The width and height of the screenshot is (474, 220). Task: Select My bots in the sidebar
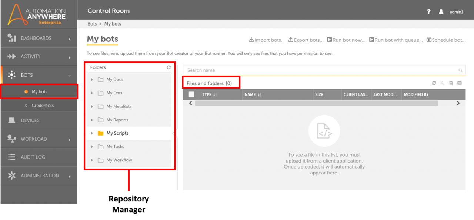coord(39,92)
